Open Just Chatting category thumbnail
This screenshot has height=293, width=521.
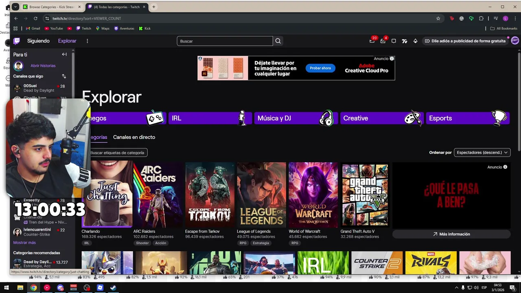pyautogui.click(x=107, y=194)
